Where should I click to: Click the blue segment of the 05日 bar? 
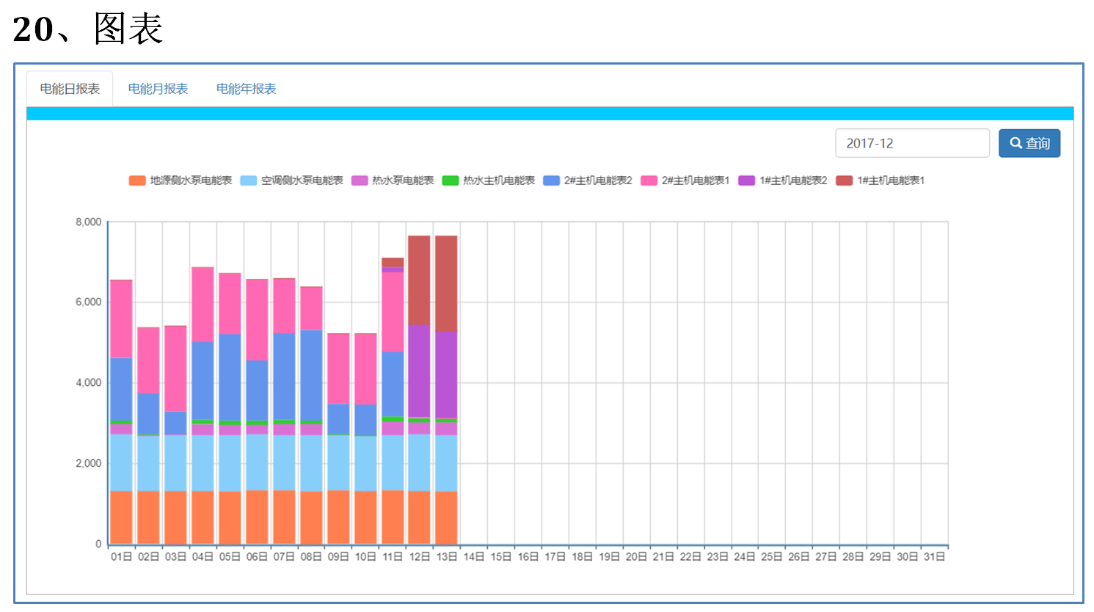coord(230,378)
